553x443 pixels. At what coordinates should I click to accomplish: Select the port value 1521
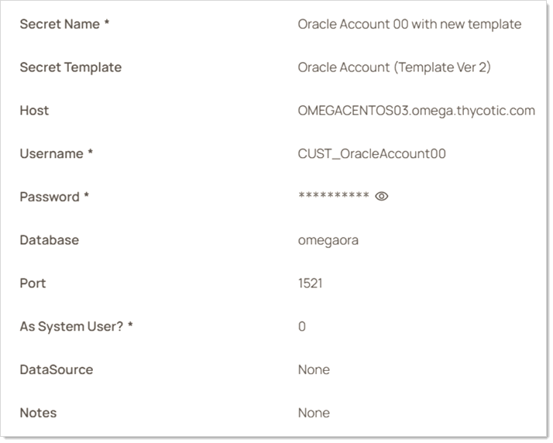click(x=310, y=283)
